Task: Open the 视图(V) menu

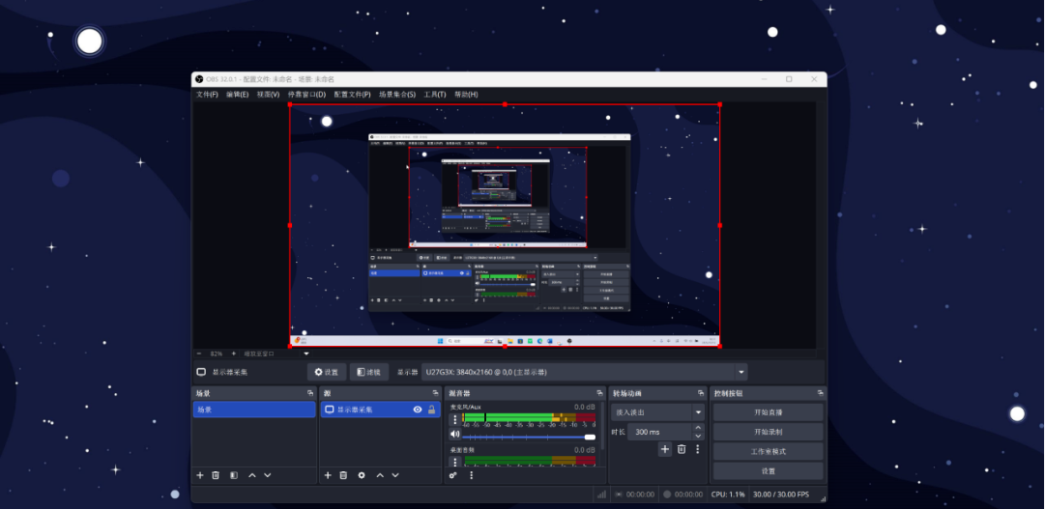Action: coord(268,95)
